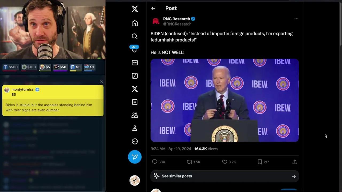Screen dimensions: 342x192
Task: Select the $50 donation chip
Action: [x=60, y=67]
